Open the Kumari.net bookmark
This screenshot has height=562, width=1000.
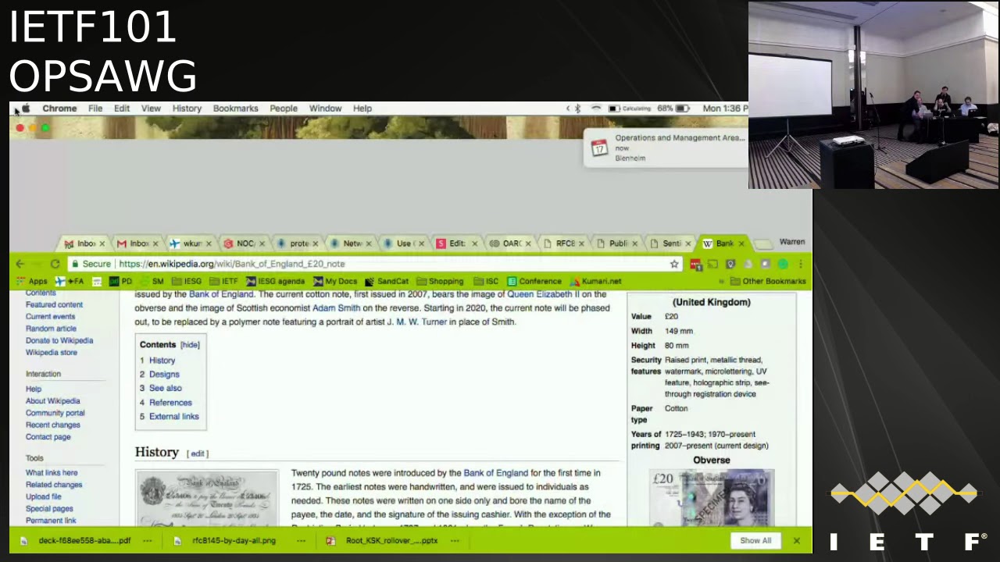(x=596, y=281)
